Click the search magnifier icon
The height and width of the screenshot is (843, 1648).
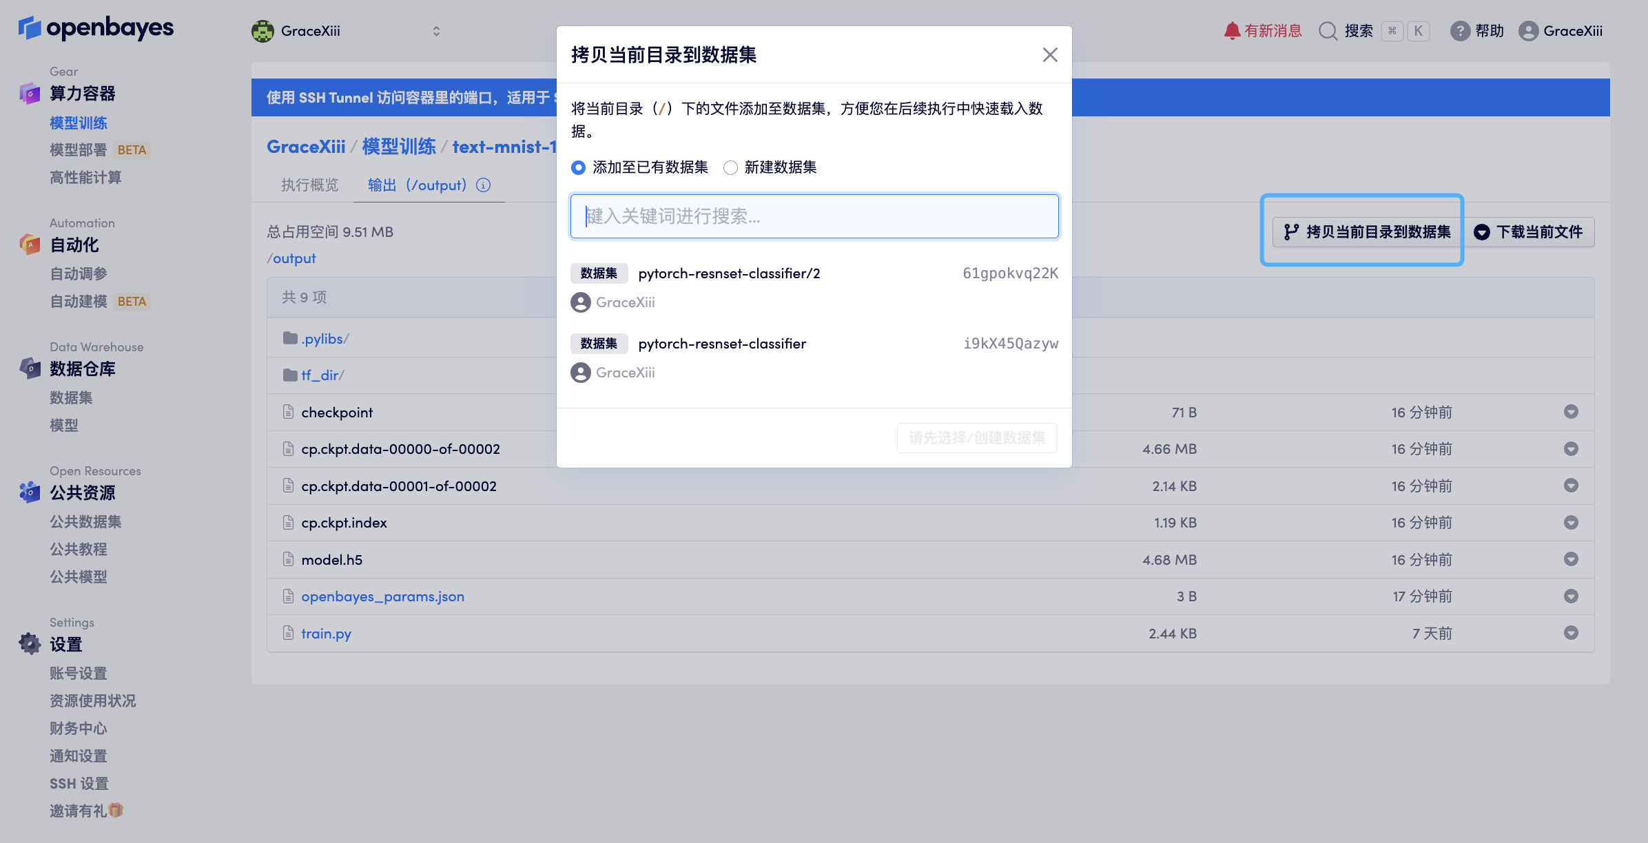click(1327, 31)
